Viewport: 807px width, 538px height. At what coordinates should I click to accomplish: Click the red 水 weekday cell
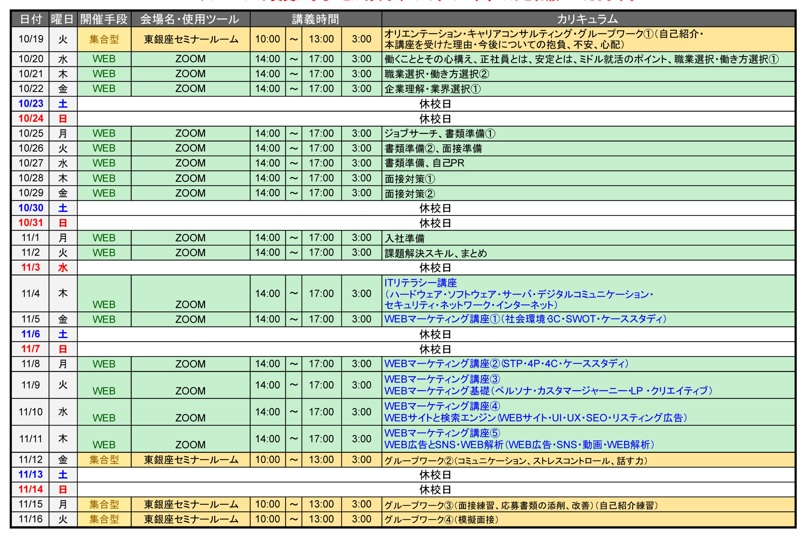63,268
